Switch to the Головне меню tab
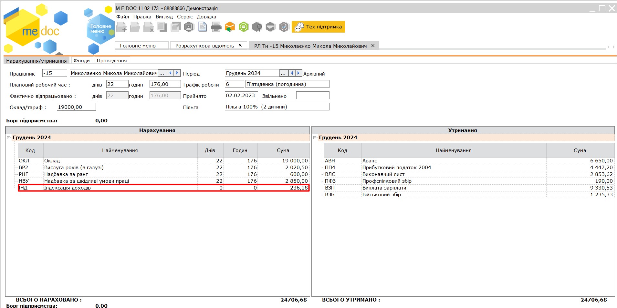Image resolution: width=617 pixels, height=308 pixels. pos(141,46)
